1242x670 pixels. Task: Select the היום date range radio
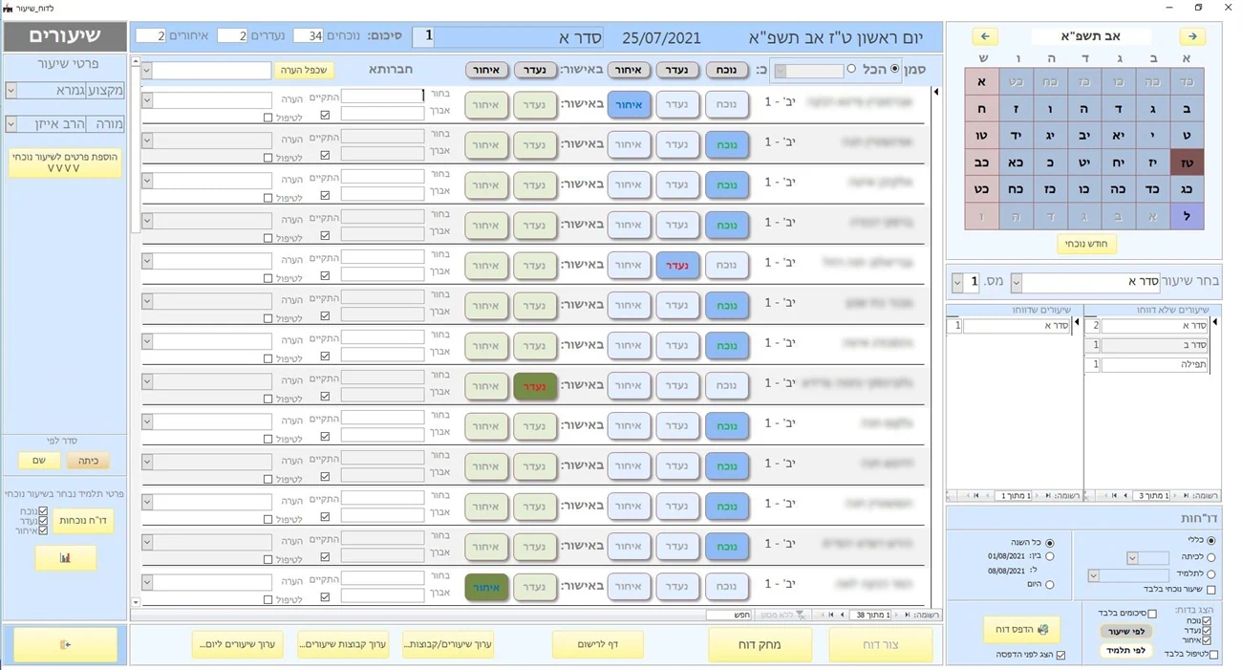tap(1050, 585)
